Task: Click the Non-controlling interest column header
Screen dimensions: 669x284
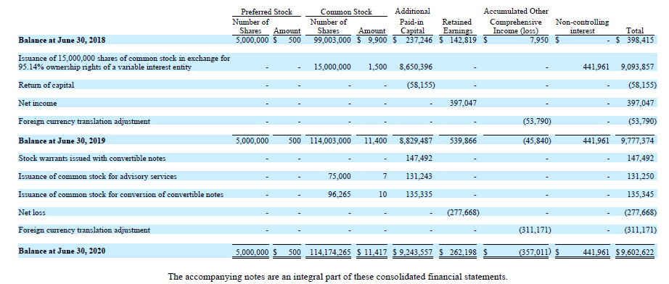Action: point(582,26)
